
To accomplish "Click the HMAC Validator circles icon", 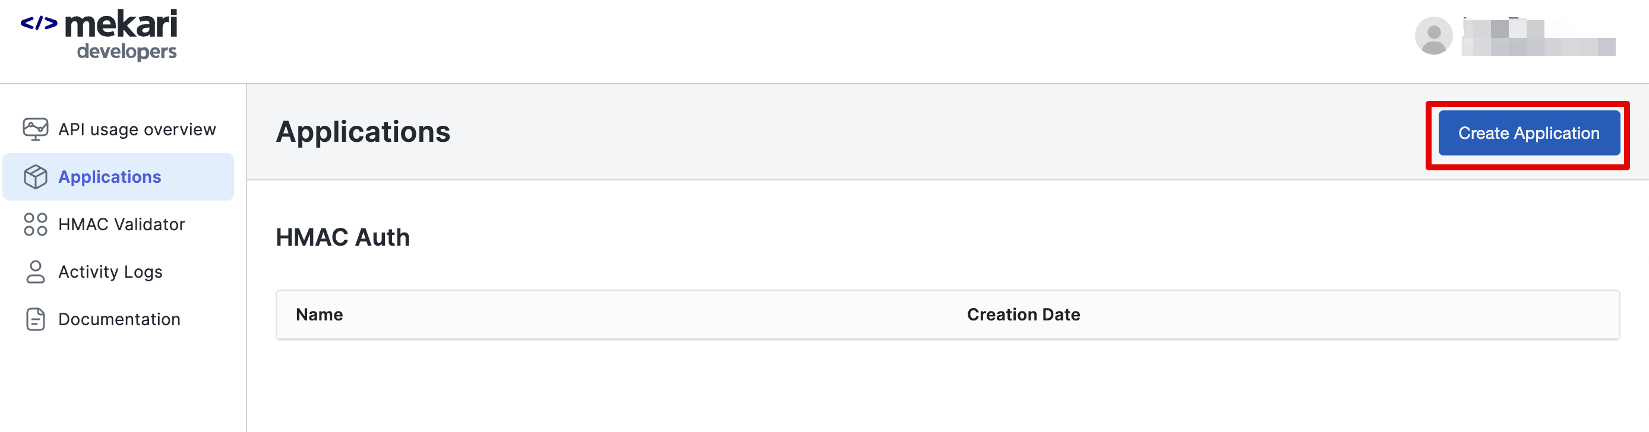I will 35,224.
